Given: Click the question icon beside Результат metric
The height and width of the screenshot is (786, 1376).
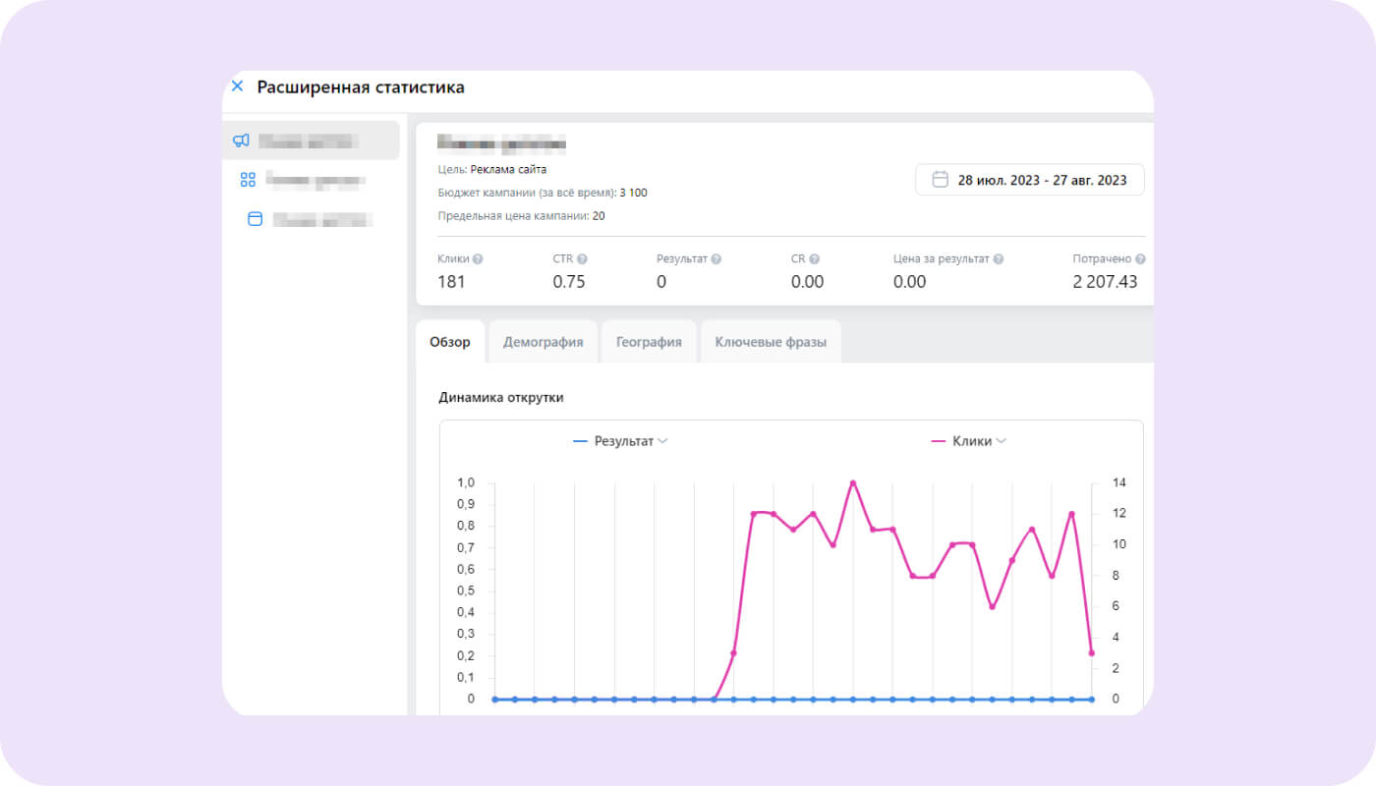Looking at the screenshot, I should [x=717, y=259].
